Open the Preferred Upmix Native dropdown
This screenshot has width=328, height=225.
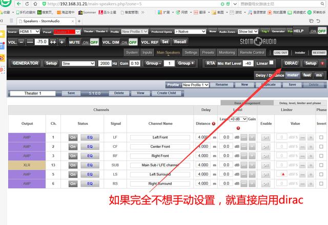(x=190, y=32)
